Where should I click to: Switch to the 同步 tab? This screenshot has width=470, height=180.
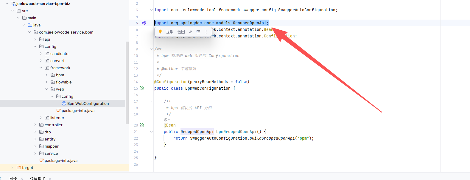[13, 178]
